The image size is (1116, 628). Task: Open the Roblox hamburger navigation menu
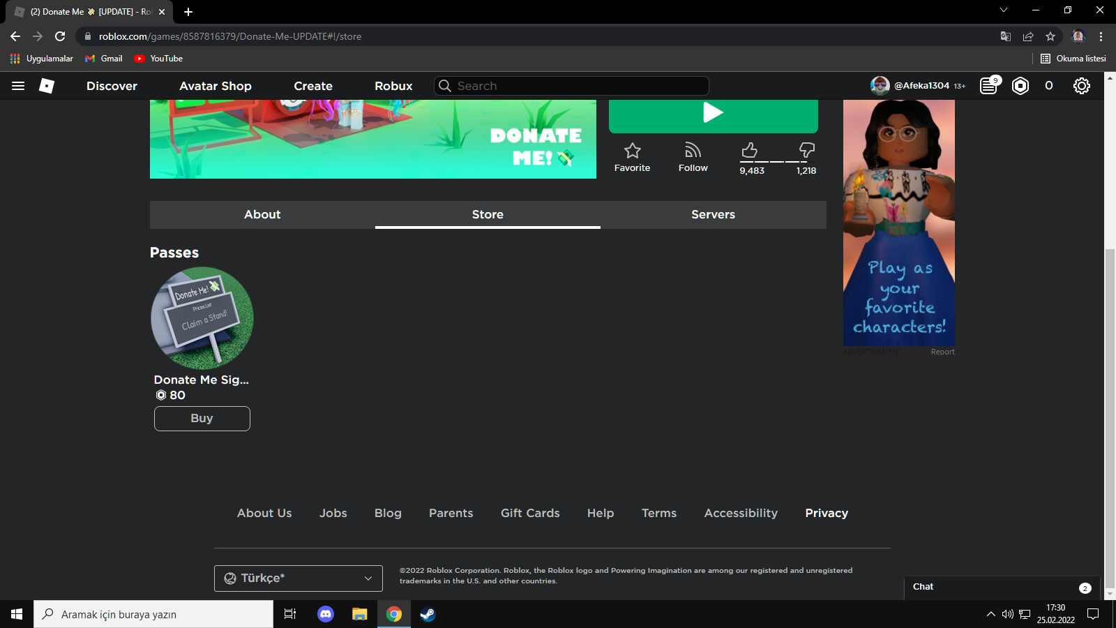[18, 86]
